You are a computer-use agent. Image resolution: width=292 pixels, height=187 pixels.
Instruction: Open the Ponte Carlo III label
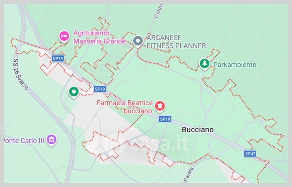point(24,141)
